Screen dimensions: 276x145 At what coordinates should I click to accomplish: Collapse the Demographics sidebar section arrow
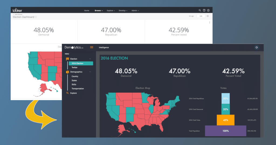pos(90,72)
